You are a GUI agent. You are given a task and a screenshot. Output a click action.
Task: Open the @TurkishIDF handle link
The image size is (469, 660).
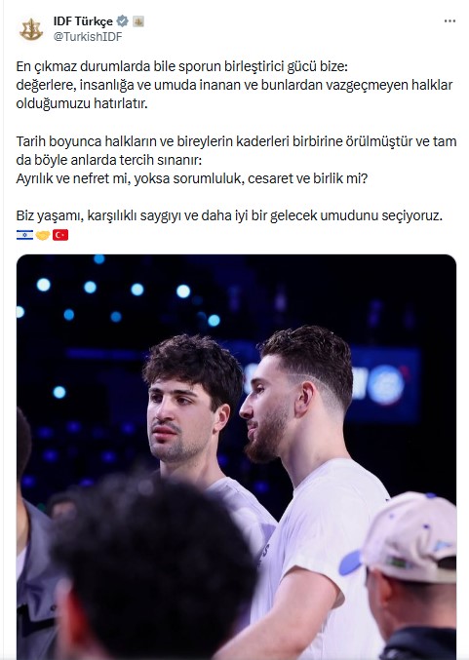(x=88, y=37)
